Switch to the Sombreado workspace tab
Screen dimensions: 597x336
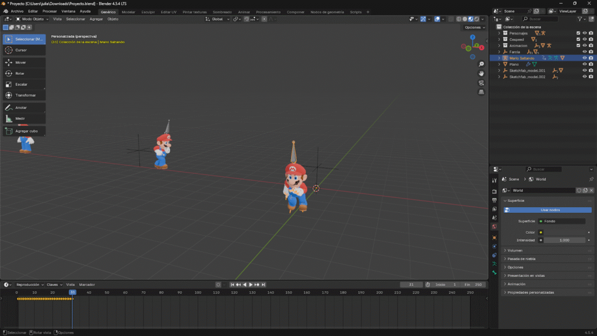[222, 12]
